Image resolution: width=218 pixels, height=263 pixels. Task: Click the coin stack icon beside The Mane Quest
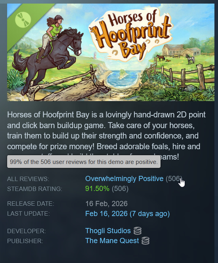[x=145, y=241]
